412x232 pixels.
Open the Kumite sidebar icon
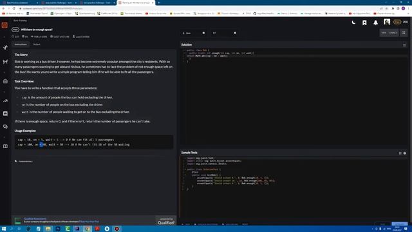click(5, 62)
